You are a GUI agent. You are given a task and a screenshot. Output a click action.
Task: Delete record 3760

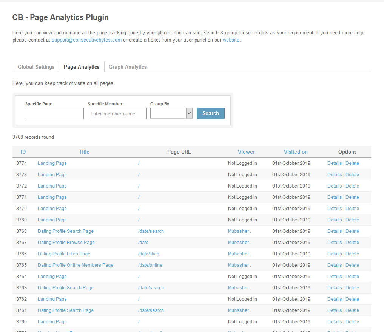pos(352,322)
